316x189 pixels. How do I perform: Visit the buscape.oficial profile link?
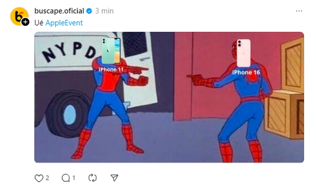coord(59,11)
